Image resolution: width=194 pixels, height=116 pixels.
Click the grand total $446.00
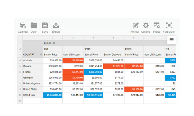point(154,95)
